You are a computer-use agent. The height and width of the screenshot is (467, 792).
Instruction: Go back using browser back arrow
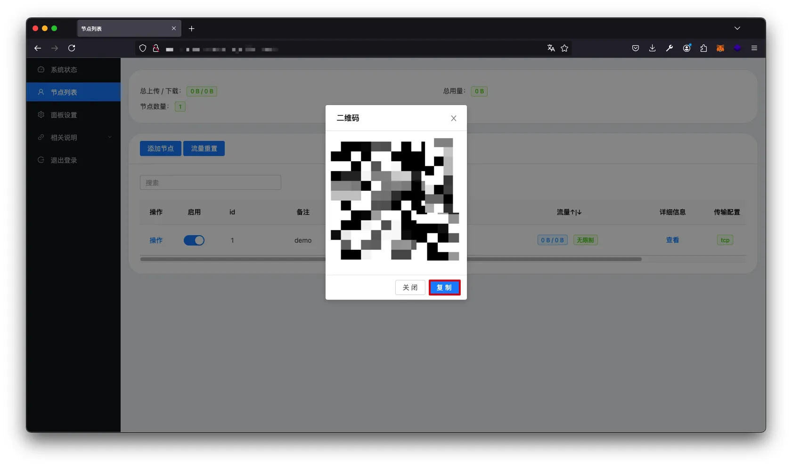pyautogui.click(x=38, y=48)
